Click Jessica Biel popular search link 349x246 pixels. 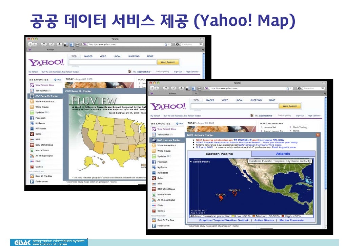pyautogui.click(x=270, y=127)
